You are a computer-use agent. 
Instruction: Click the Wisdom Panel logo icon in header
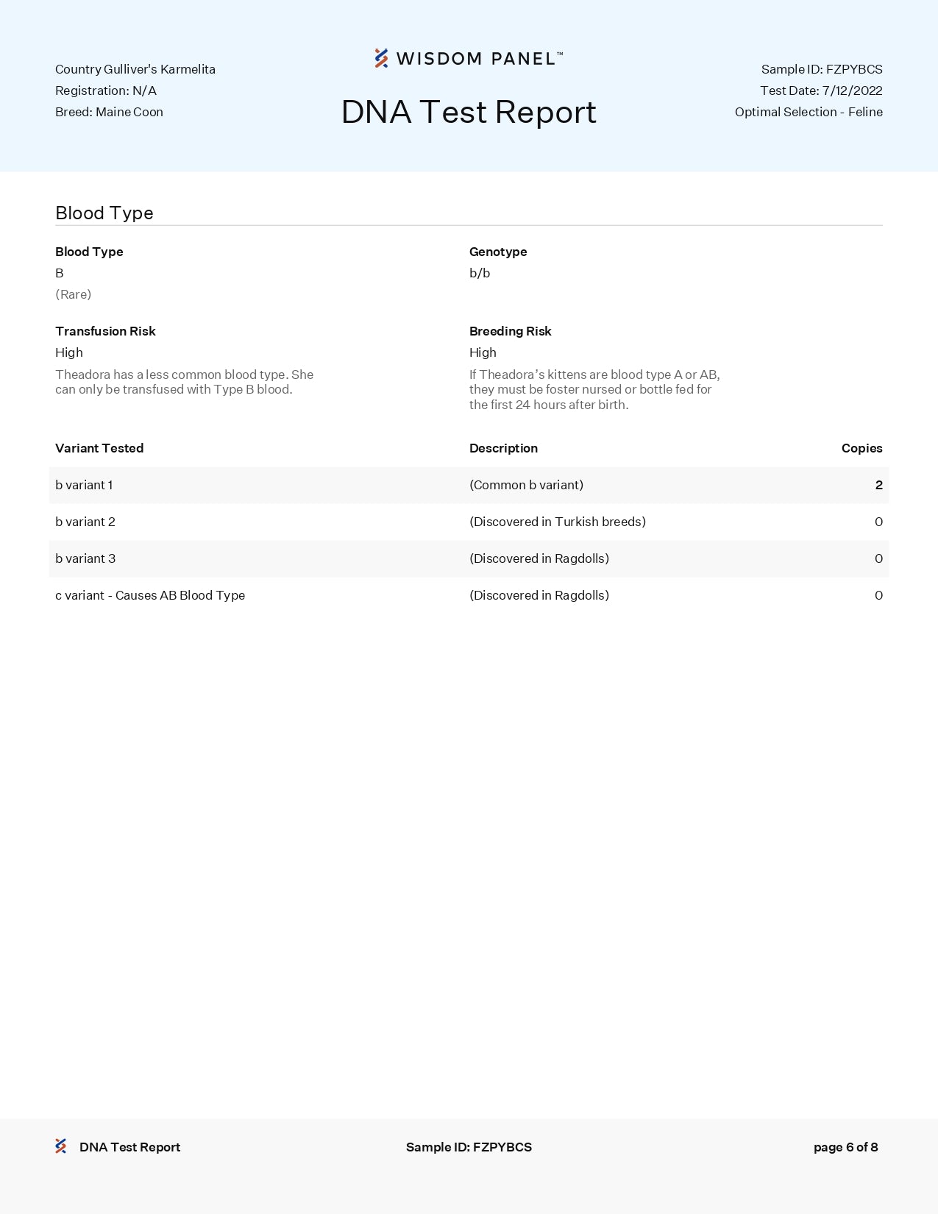(381, 58)
